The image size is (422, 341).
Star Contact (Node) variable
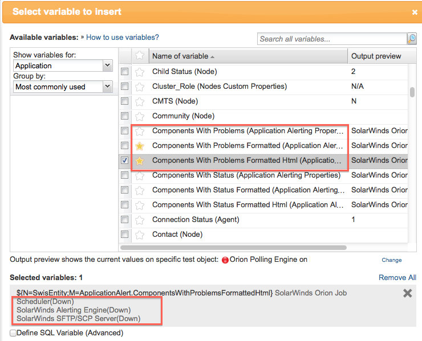[140, 235]
